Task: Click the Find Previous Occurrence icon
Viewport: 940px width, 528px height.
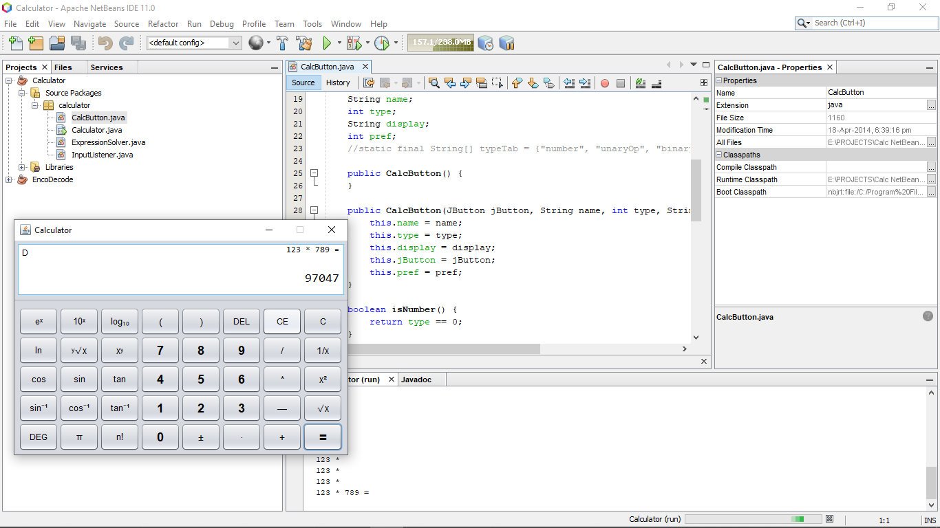Action: click(450, 83)
